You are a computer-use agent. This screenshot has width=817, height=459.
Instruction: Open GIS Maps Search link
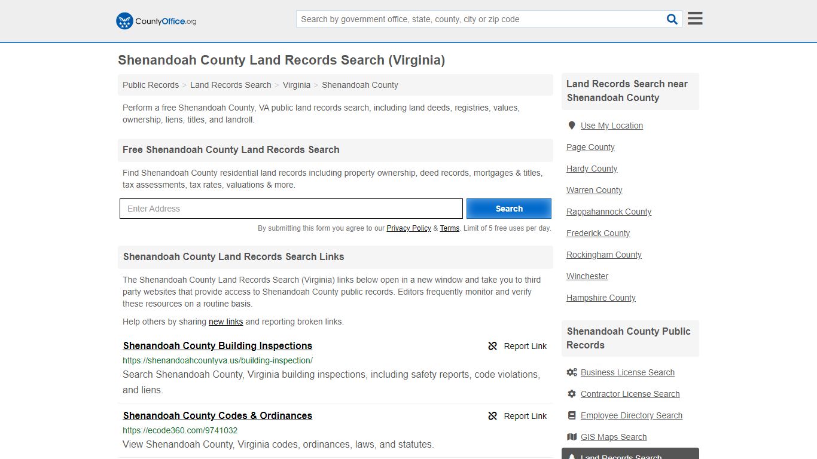(x=614, y=437)
